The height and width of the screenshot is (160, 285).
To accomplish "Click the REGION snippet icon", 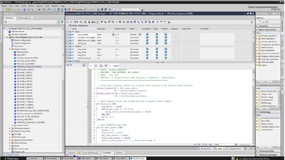I will pos(116,66).
